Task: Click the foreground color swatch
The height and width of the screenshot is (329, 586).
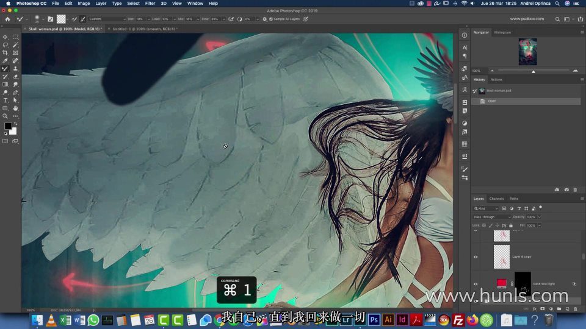Action: pyautogui.click(x=8, y=127)
